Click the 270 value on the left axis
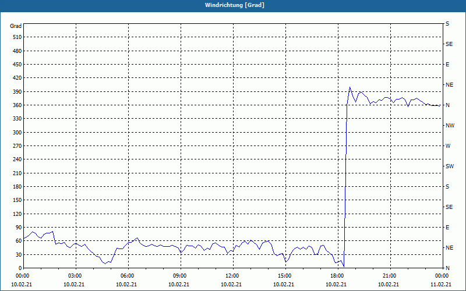This screenshot has height=291, width=466. pyautogui.click(x=17, y=146)
